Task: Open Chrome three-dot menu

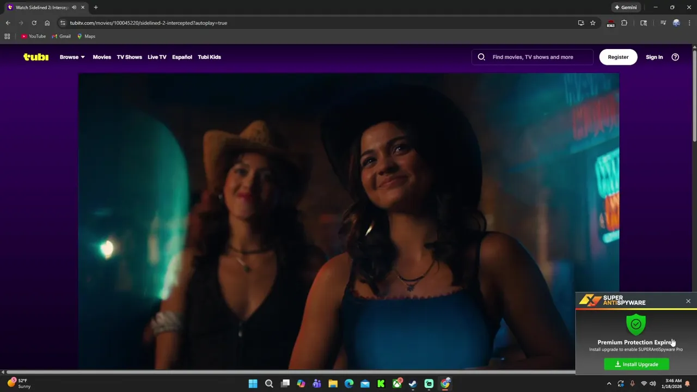Action: (x=689, y=23)
